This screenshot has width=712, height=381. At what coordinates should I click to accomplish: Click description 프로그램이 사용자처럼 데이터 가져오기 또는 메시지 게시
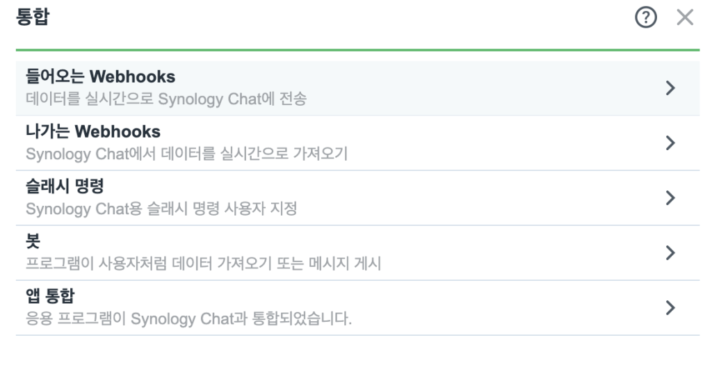204,264
